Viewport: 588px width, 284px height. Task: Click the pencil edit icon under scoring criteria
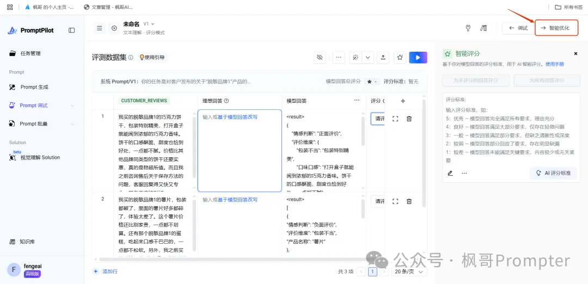450,173
